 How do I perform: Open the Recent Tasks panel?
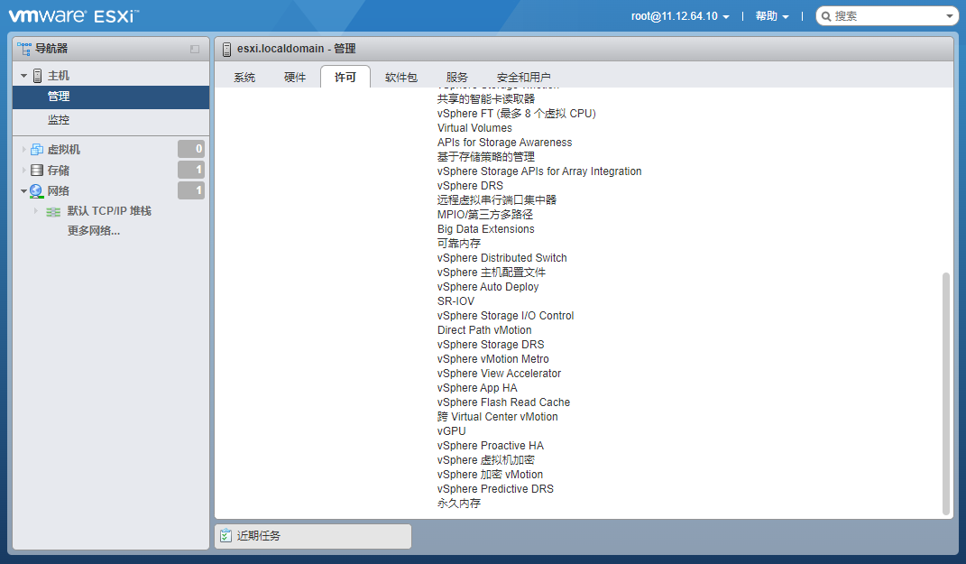point(313,536)
